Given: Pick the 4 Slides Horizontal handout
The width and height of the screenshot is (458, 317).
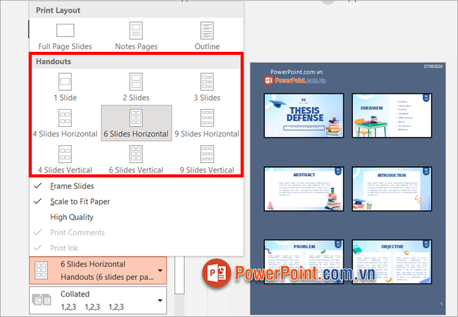Looking at the screenshot, I should pyautogui.click(x=65, y=118).
